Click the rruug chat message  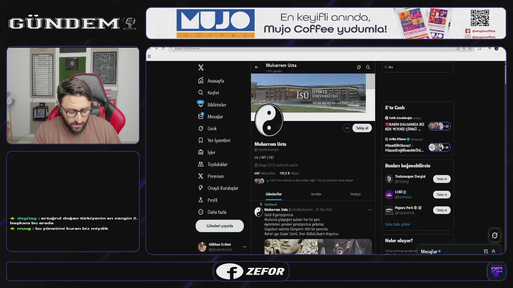pos(59,228)
